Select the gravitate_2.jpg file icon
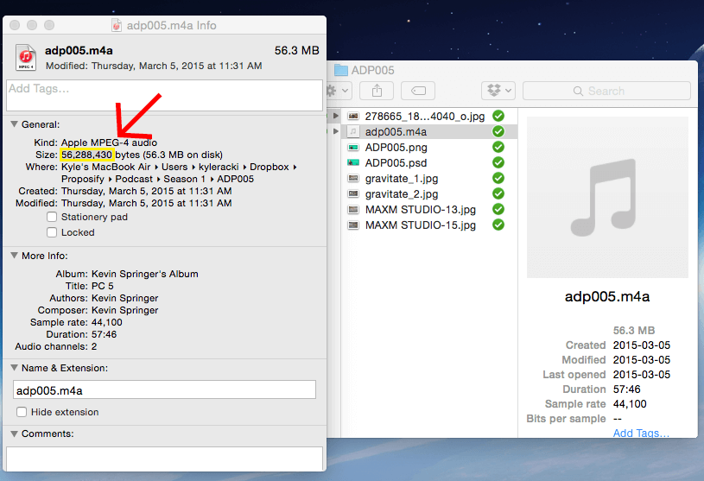 pyautogui.click(x=353, y=193)
